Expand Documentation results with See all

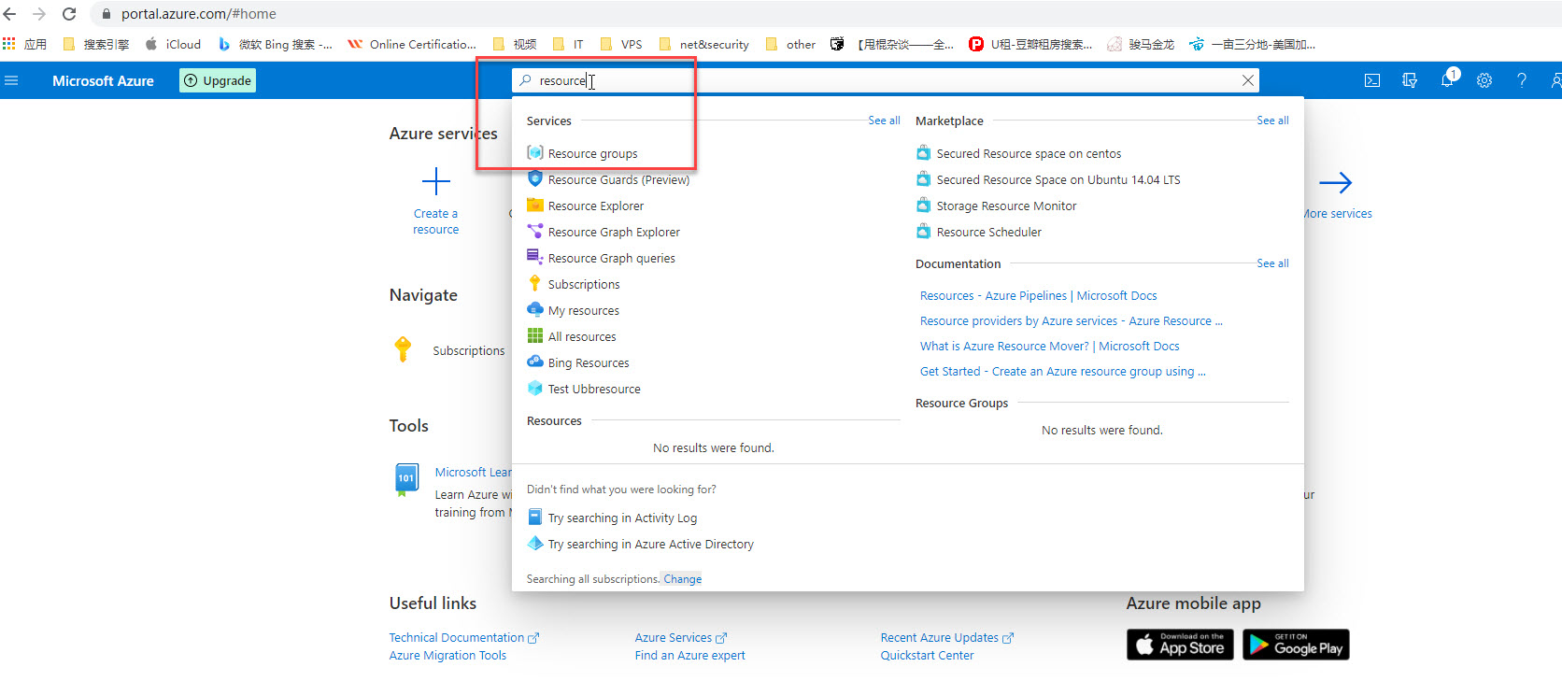pyautogui.click(x=1272, y=263)
